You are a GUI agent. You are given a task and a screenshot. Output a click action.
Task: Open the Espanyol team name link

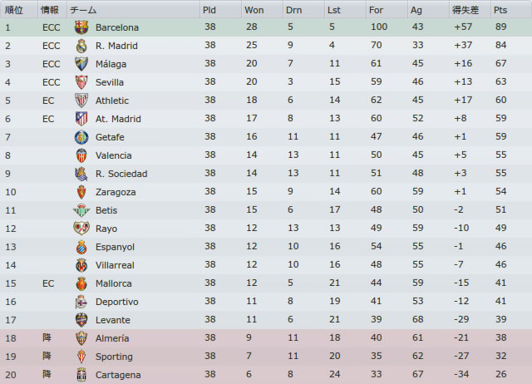coord(115,247)
